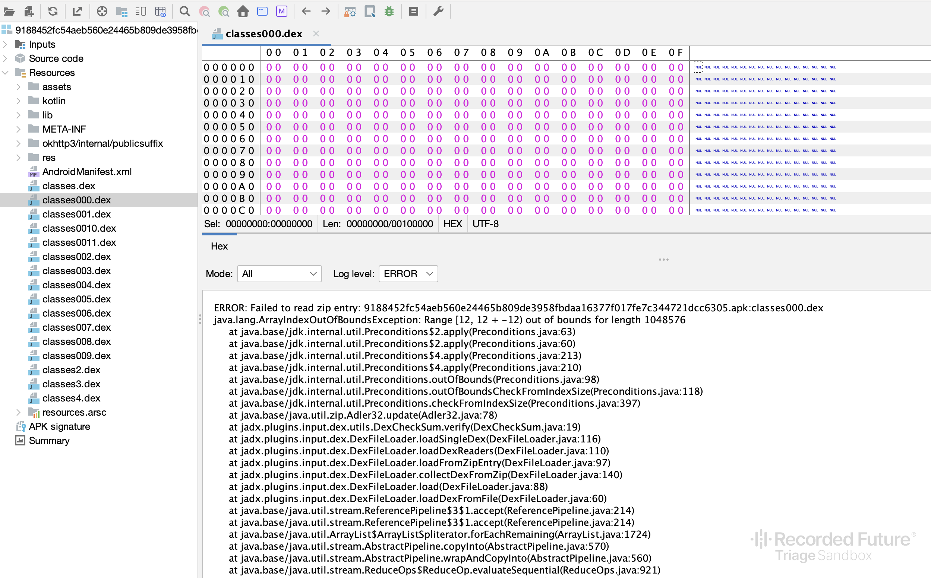
Task: Open the green bug debugger icon
Action: pos(389,12)
